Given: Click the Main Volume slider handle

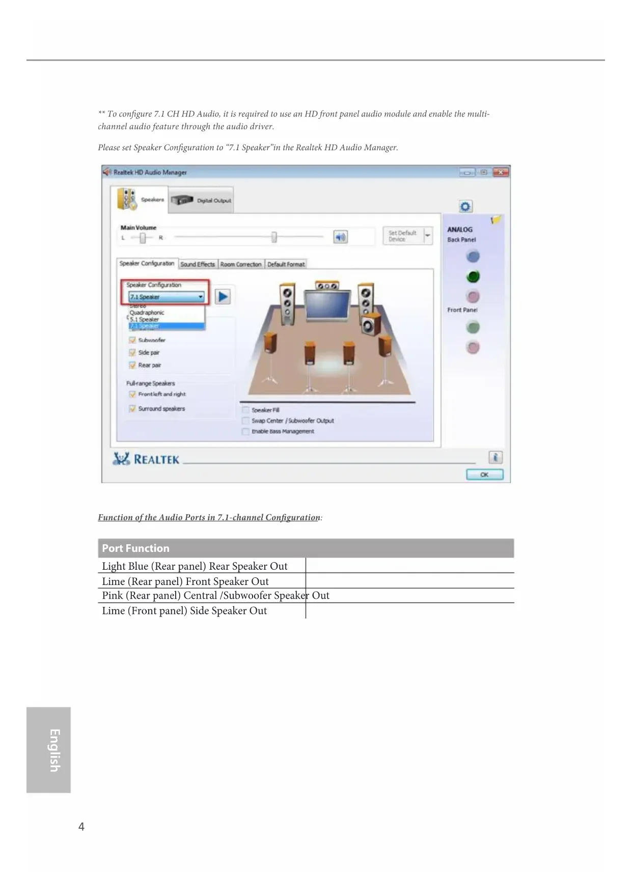Looking at the screenshot, I should click(x=274, y=237).
